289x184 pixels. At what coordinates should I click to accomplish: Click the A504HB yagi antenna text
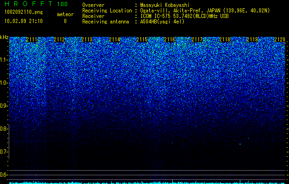pyautogui.click(x=162, y=22)
